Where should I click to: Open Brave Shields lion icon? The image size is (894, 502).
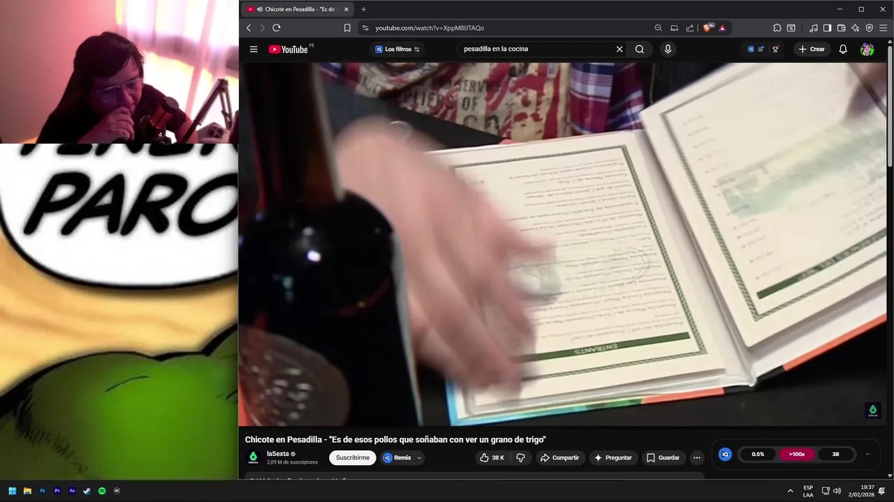coord(708,28)
